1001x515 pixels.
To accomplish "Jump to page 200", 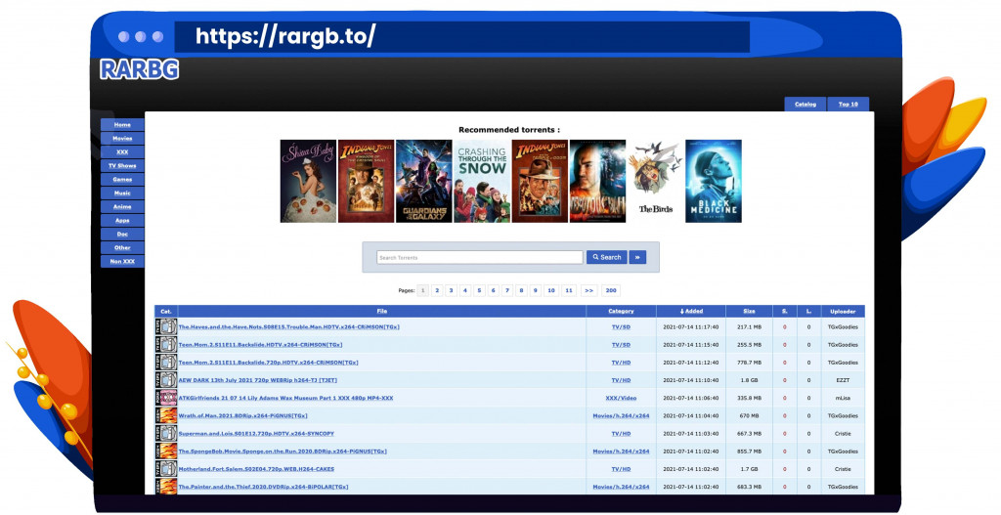I will click(611, 290).
